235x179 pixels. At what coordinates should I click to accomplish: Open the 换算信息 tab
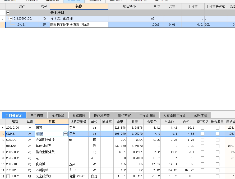tap(79, 115)
